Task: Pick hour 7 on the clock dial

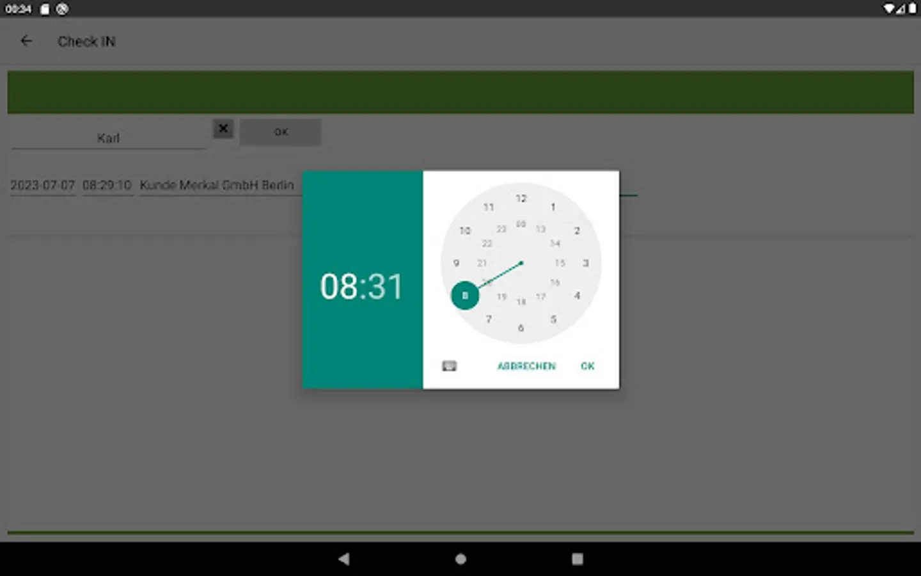Action: click(489, 319)
